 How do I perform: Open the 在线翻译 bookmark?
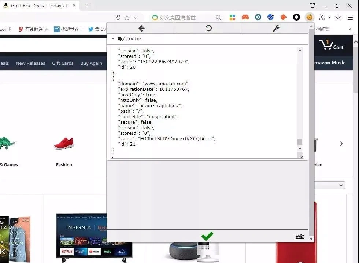point(33,29)
